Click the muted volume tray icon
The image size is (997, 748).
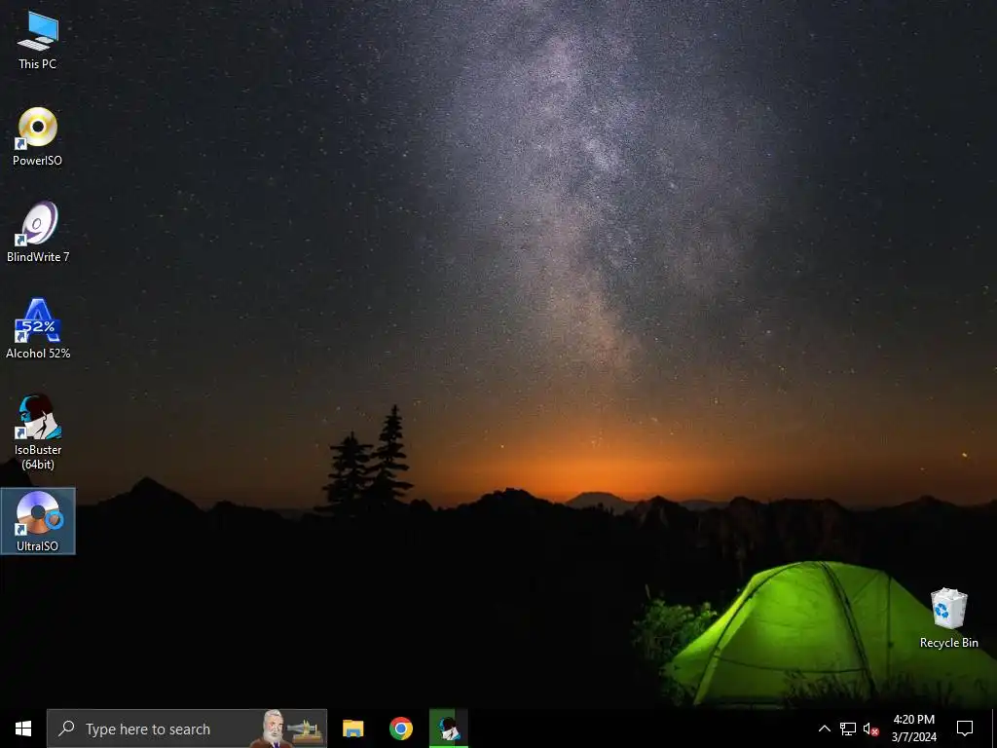point(871,729)
